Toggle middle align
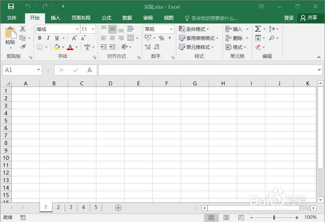Viewport: 325px width, 222px height. 112,29
